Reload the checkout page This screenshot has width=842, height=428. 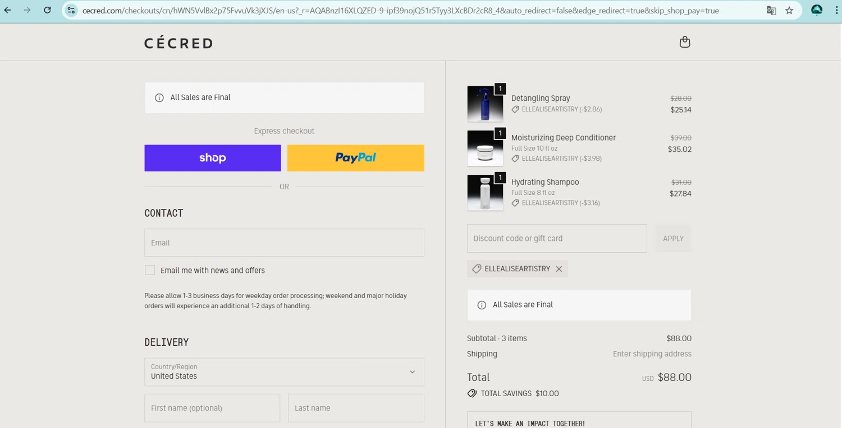[47, 10]
